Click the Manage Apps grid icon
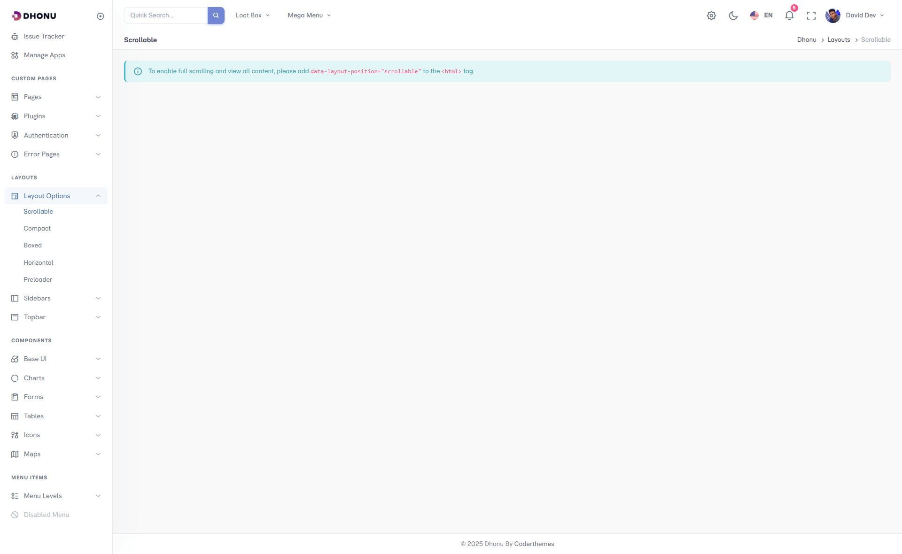The height and width of the screenshot is (554, 902). click(15, 55)
